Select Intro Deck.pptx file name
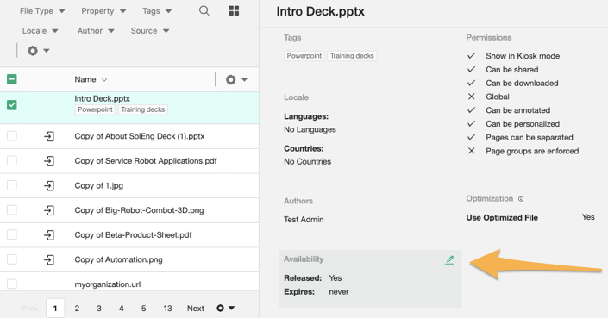 pyautogui.click(x=103, y=99)
